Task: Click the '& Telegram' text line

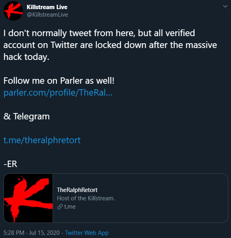Action: pyautogui.click(x=27, y=116)
